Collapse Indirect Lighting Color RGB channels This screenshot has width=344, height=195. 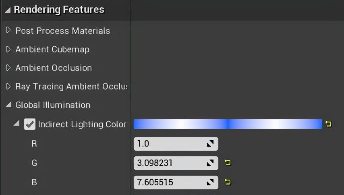pos(17,123)
